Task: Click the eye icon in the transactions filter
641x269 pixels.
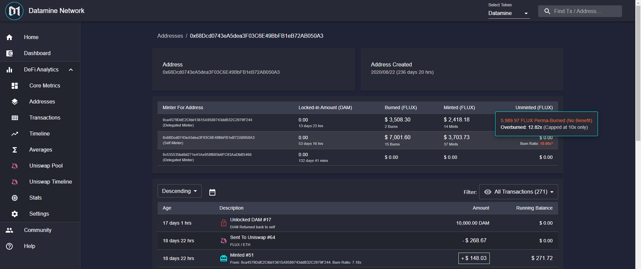Action: pyautogui.click(x=488, y=192)
